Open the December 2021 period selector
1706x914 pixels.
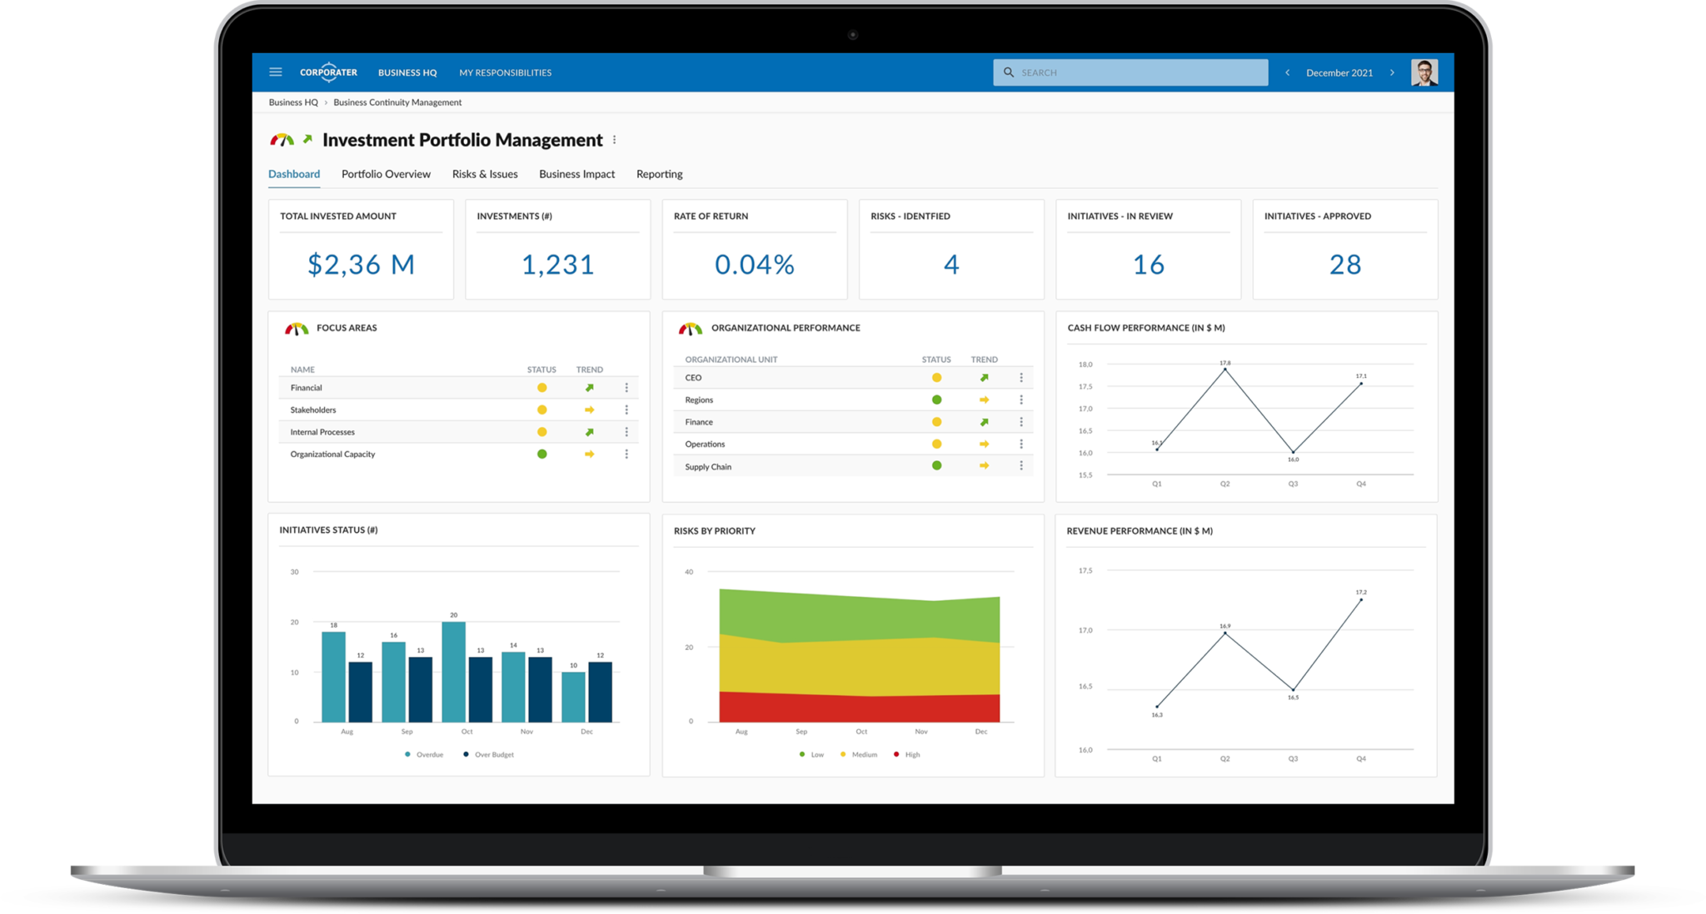click(1339, 72)
